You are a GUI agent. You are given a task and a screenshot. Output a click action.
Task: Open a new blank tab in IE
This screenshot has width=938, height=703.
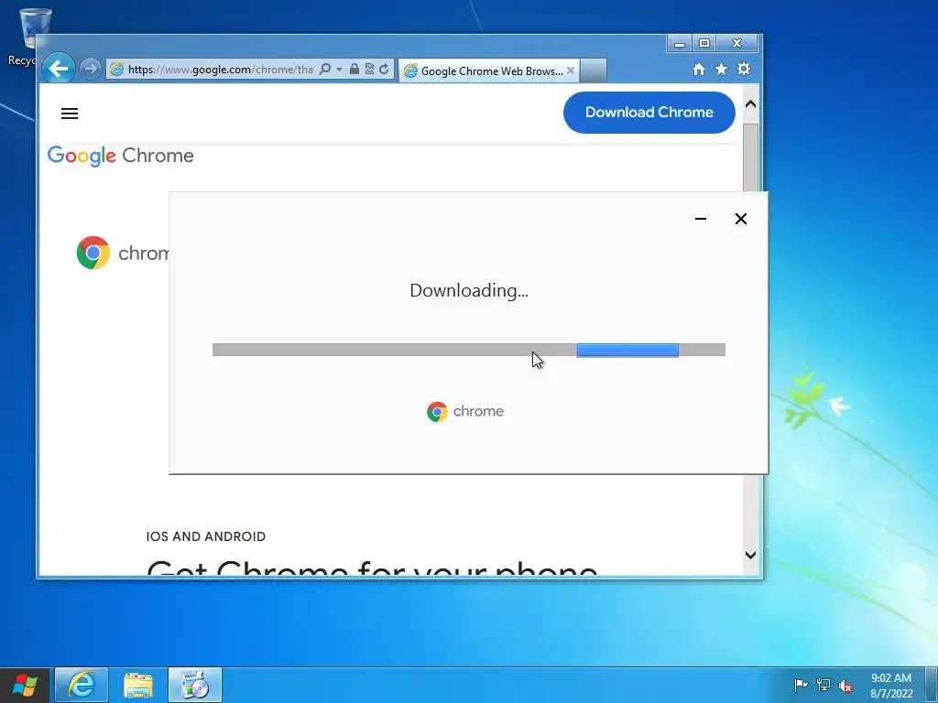[593, 70]
